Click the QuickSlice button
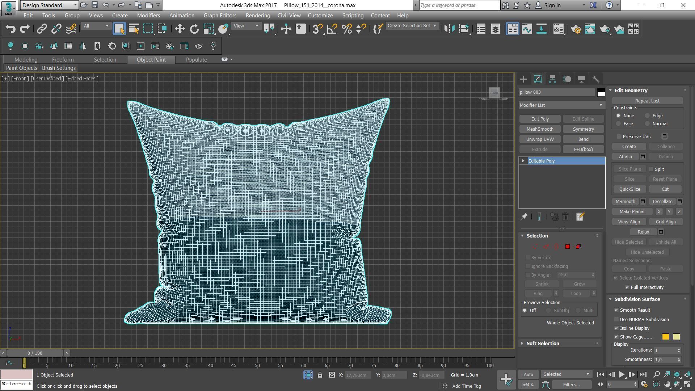 click(x=629, y=189)
